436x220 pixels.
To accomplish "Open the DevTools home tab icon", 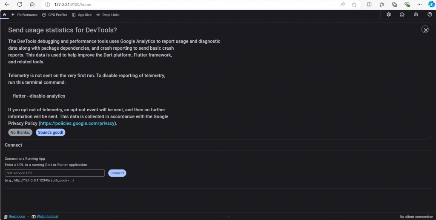I will click(x=4, y=15).
